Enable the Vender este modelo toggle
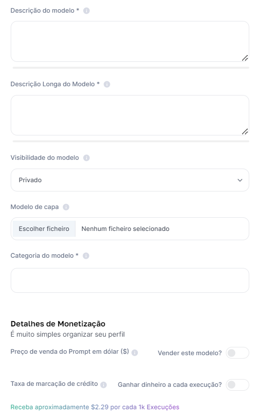This screenshot has width=258, height=419. 238,353
